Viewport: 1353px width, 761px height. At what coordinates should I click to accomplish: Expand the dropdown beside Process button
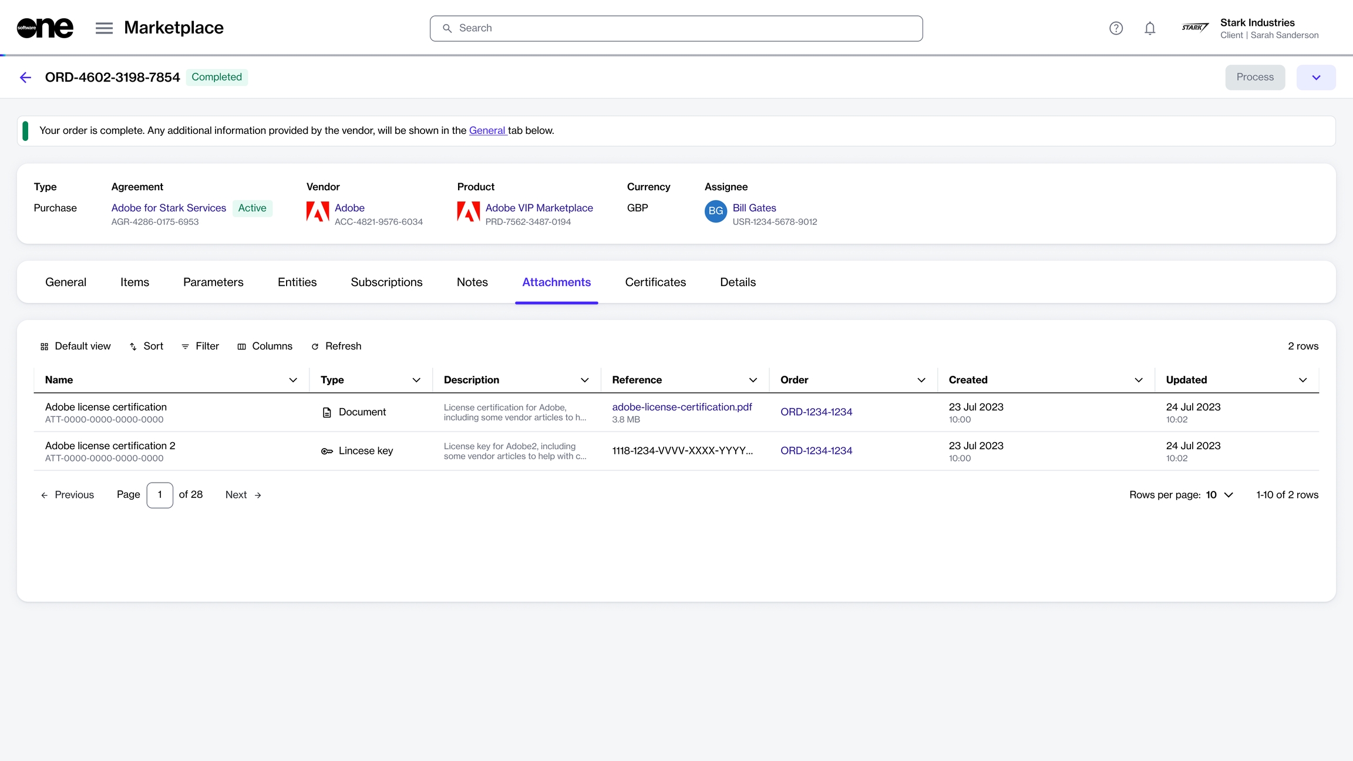(1315, 78)
